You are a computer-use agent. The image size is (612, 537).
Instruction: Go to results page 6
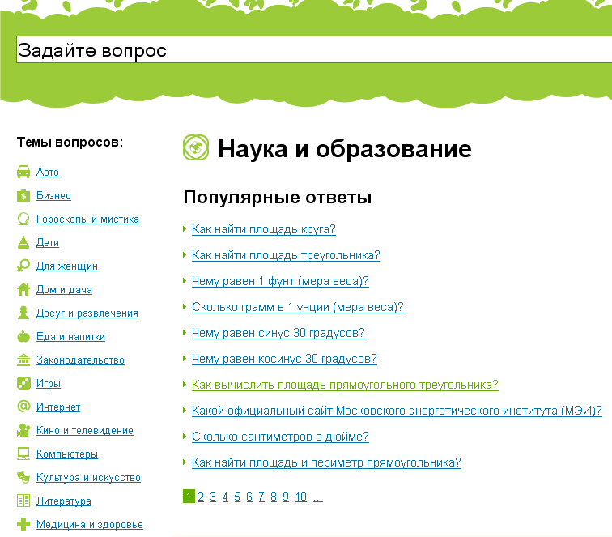(x=249, y=497)
